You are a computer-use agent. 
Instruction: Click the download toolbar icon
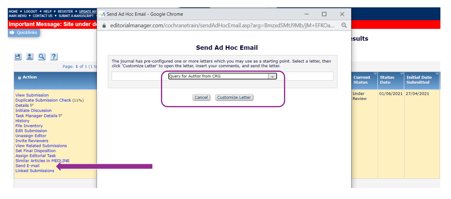(30, 57)
